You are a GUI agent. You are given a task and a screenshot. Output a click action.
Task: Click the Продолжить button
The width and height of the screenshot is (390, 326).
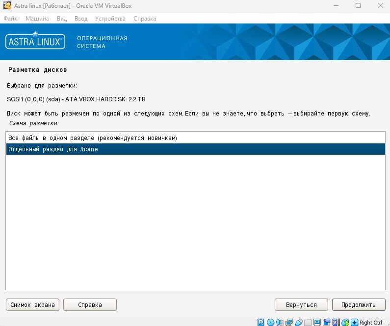pos(359,304)
